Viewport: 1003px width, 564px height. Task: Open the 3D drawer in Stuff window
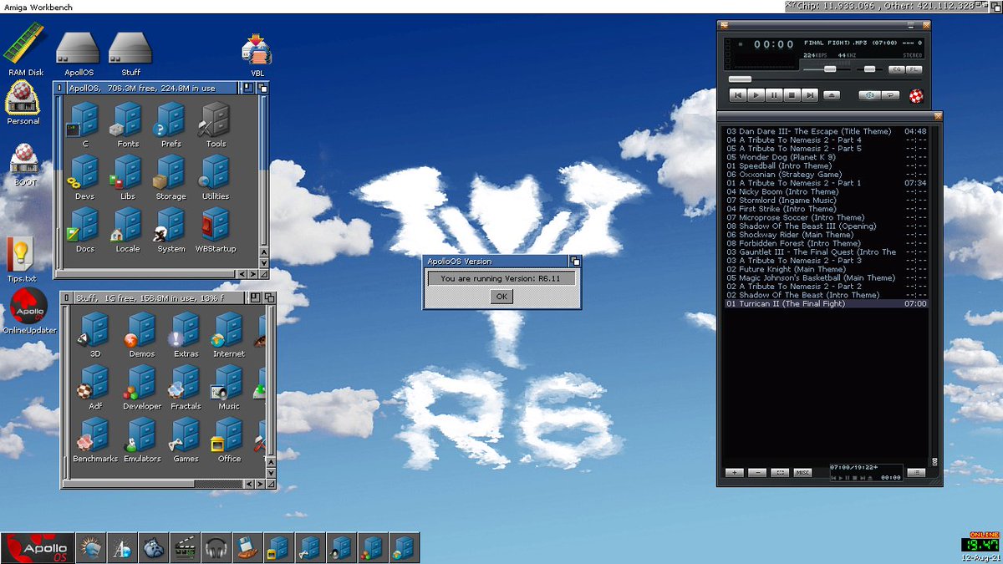tap(94, 334)
